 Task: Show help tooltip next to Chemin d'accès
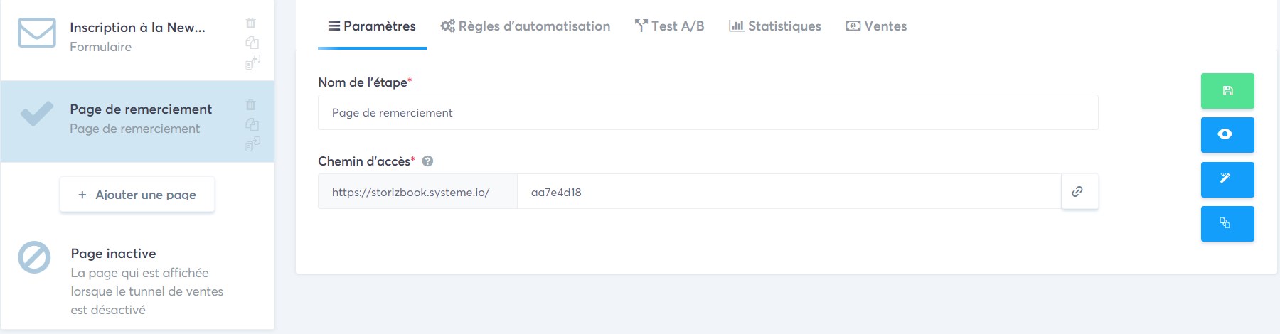427,161
